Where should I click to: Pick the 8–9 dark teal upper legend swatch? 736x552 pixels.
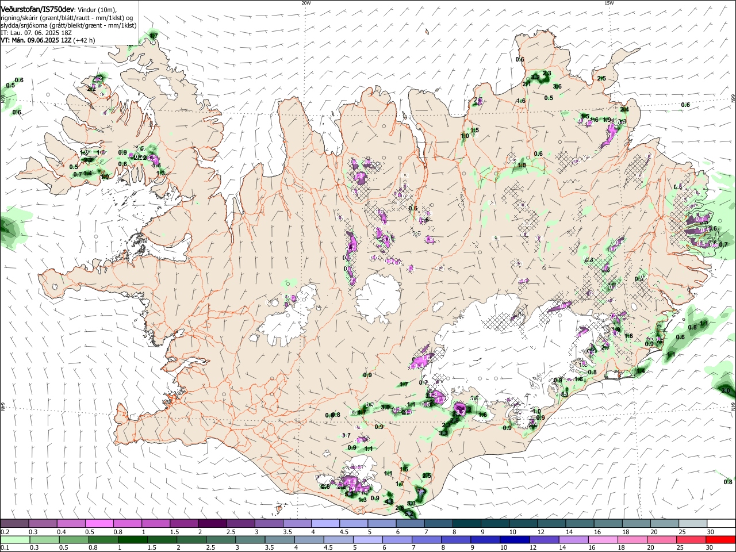tap(467, 524)
